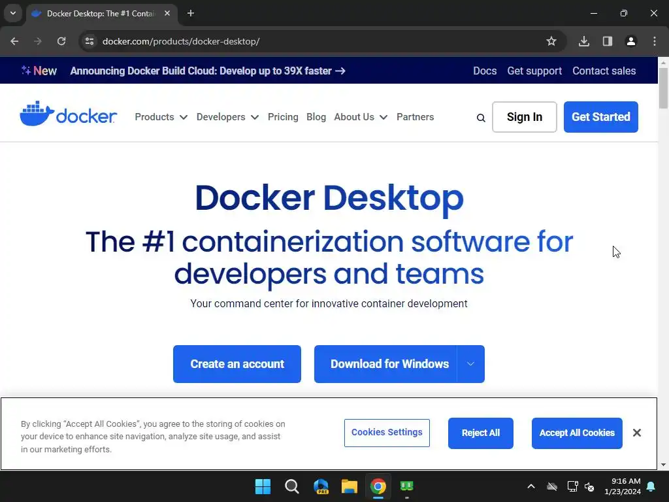
Task: Open the Partners page
Action: [x=415, y=117]
